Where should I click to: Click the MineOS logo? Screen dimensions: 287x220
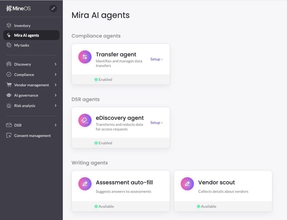(x=18, y=9)
